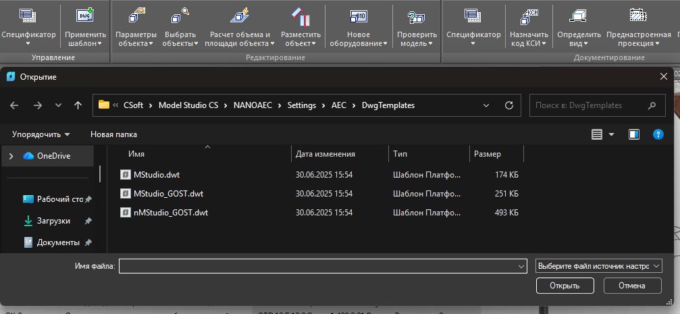Image resolution: width=680 pixels, height=314 pixels.
Task: Expand the address bar history dropdown
Action: coord(486,105)
